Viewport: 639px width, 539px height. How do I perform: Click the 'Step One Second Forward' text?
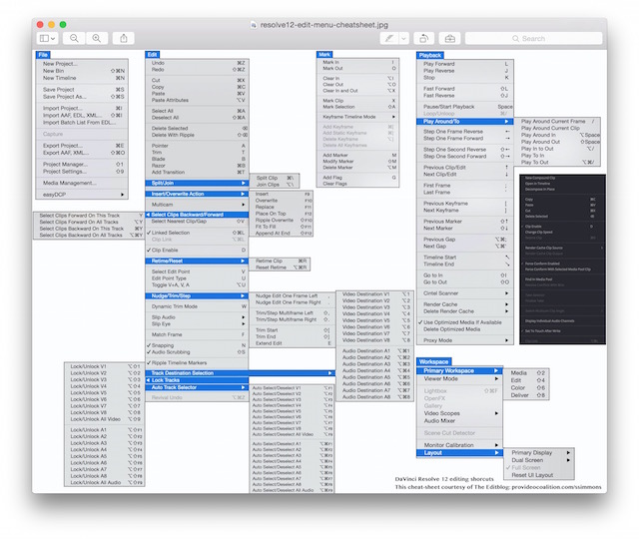point(455,157)
